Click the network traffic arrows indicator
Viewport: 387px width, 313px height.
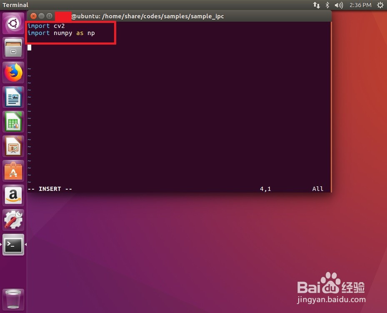pos(317,5)
